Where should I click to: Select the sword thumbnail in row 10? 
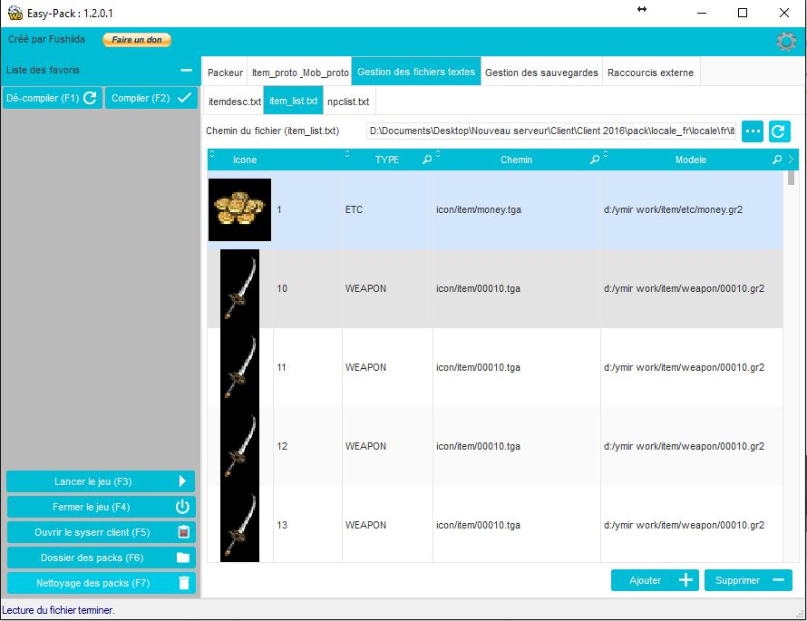240,288
